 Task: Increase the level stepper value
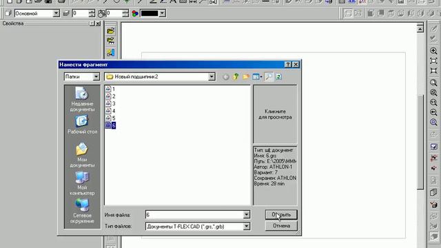click(92, 12)
